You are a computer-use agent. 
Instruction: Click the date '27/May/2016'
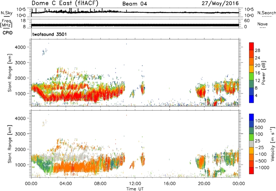tap(220, 3)
